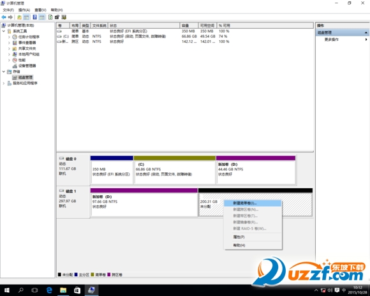Open Windows Store from taskbar
This screenshot has width=370, height=296.
click(x=77, y=290)
